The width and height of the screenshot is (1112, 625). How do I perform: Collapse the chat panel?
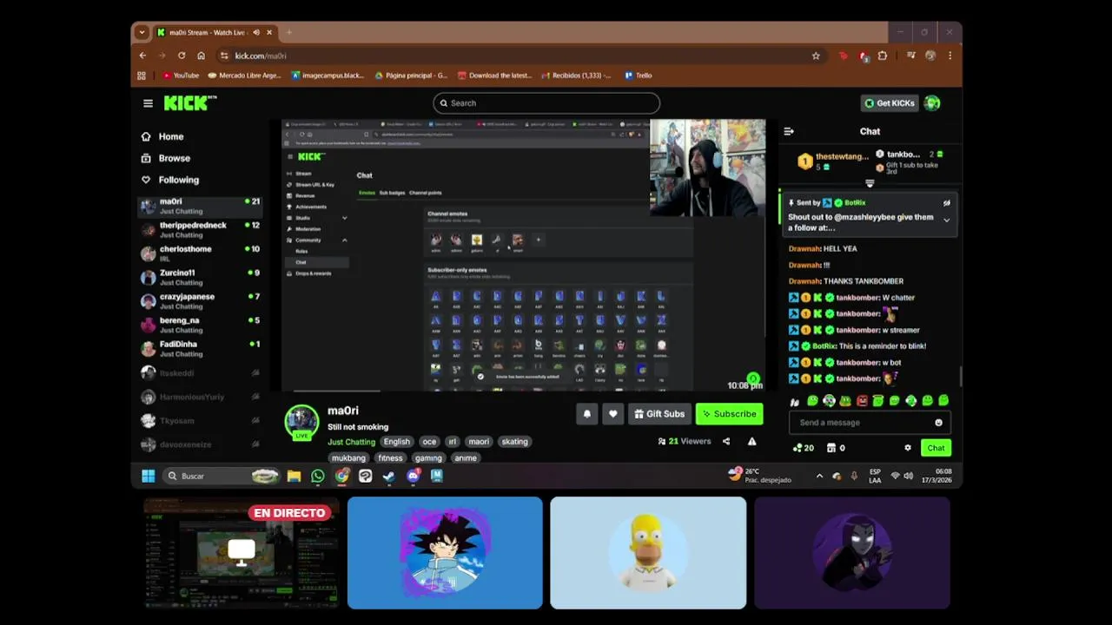click(789, 131)
